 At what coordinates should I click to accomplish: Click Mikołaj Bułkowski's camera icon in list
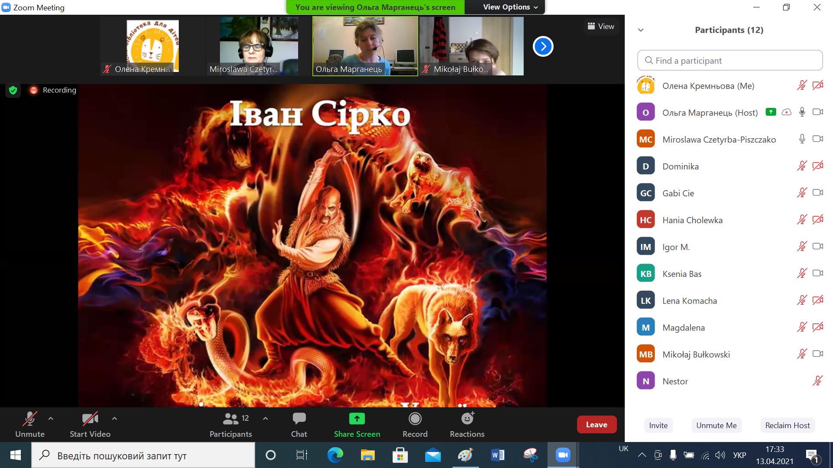point(818,354)
